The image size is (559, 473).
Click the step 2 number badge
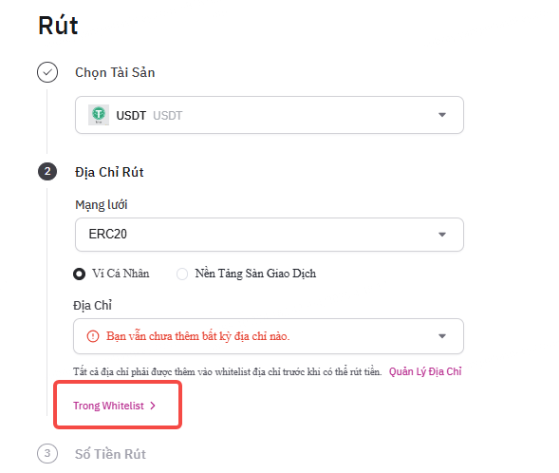point(47,172)
